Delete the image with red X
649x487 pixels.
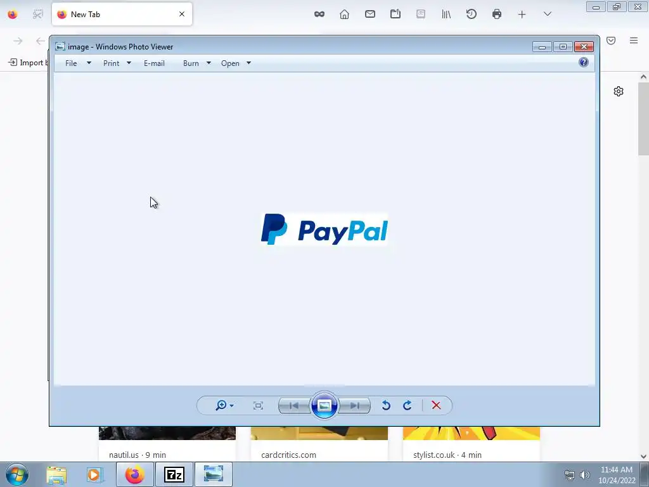pyautogui.click(x=436, y=405)
